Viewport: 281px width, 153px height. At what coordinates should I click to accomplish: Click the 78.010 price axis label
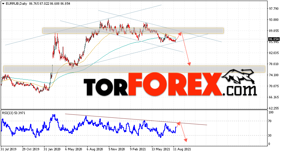tap(274, 64)
